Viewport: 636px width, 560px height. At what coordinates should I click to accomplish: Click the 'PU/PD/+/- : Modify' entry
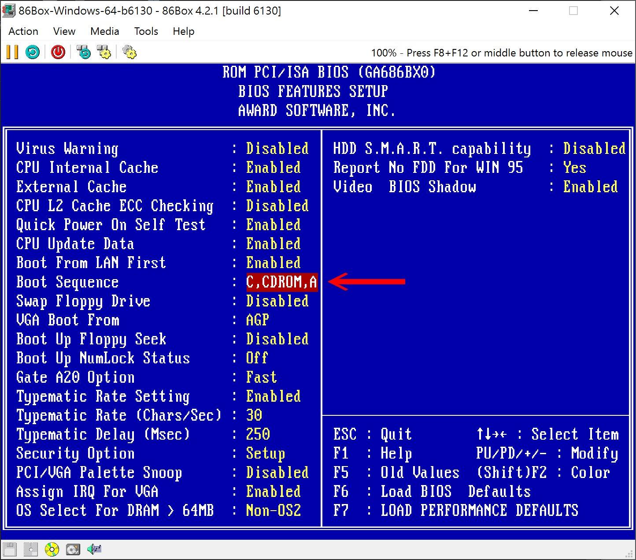547,453
